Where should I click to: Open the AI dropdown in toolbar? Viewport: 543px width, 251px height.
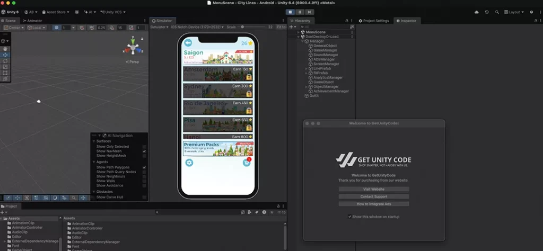click(x=90, y=12)
